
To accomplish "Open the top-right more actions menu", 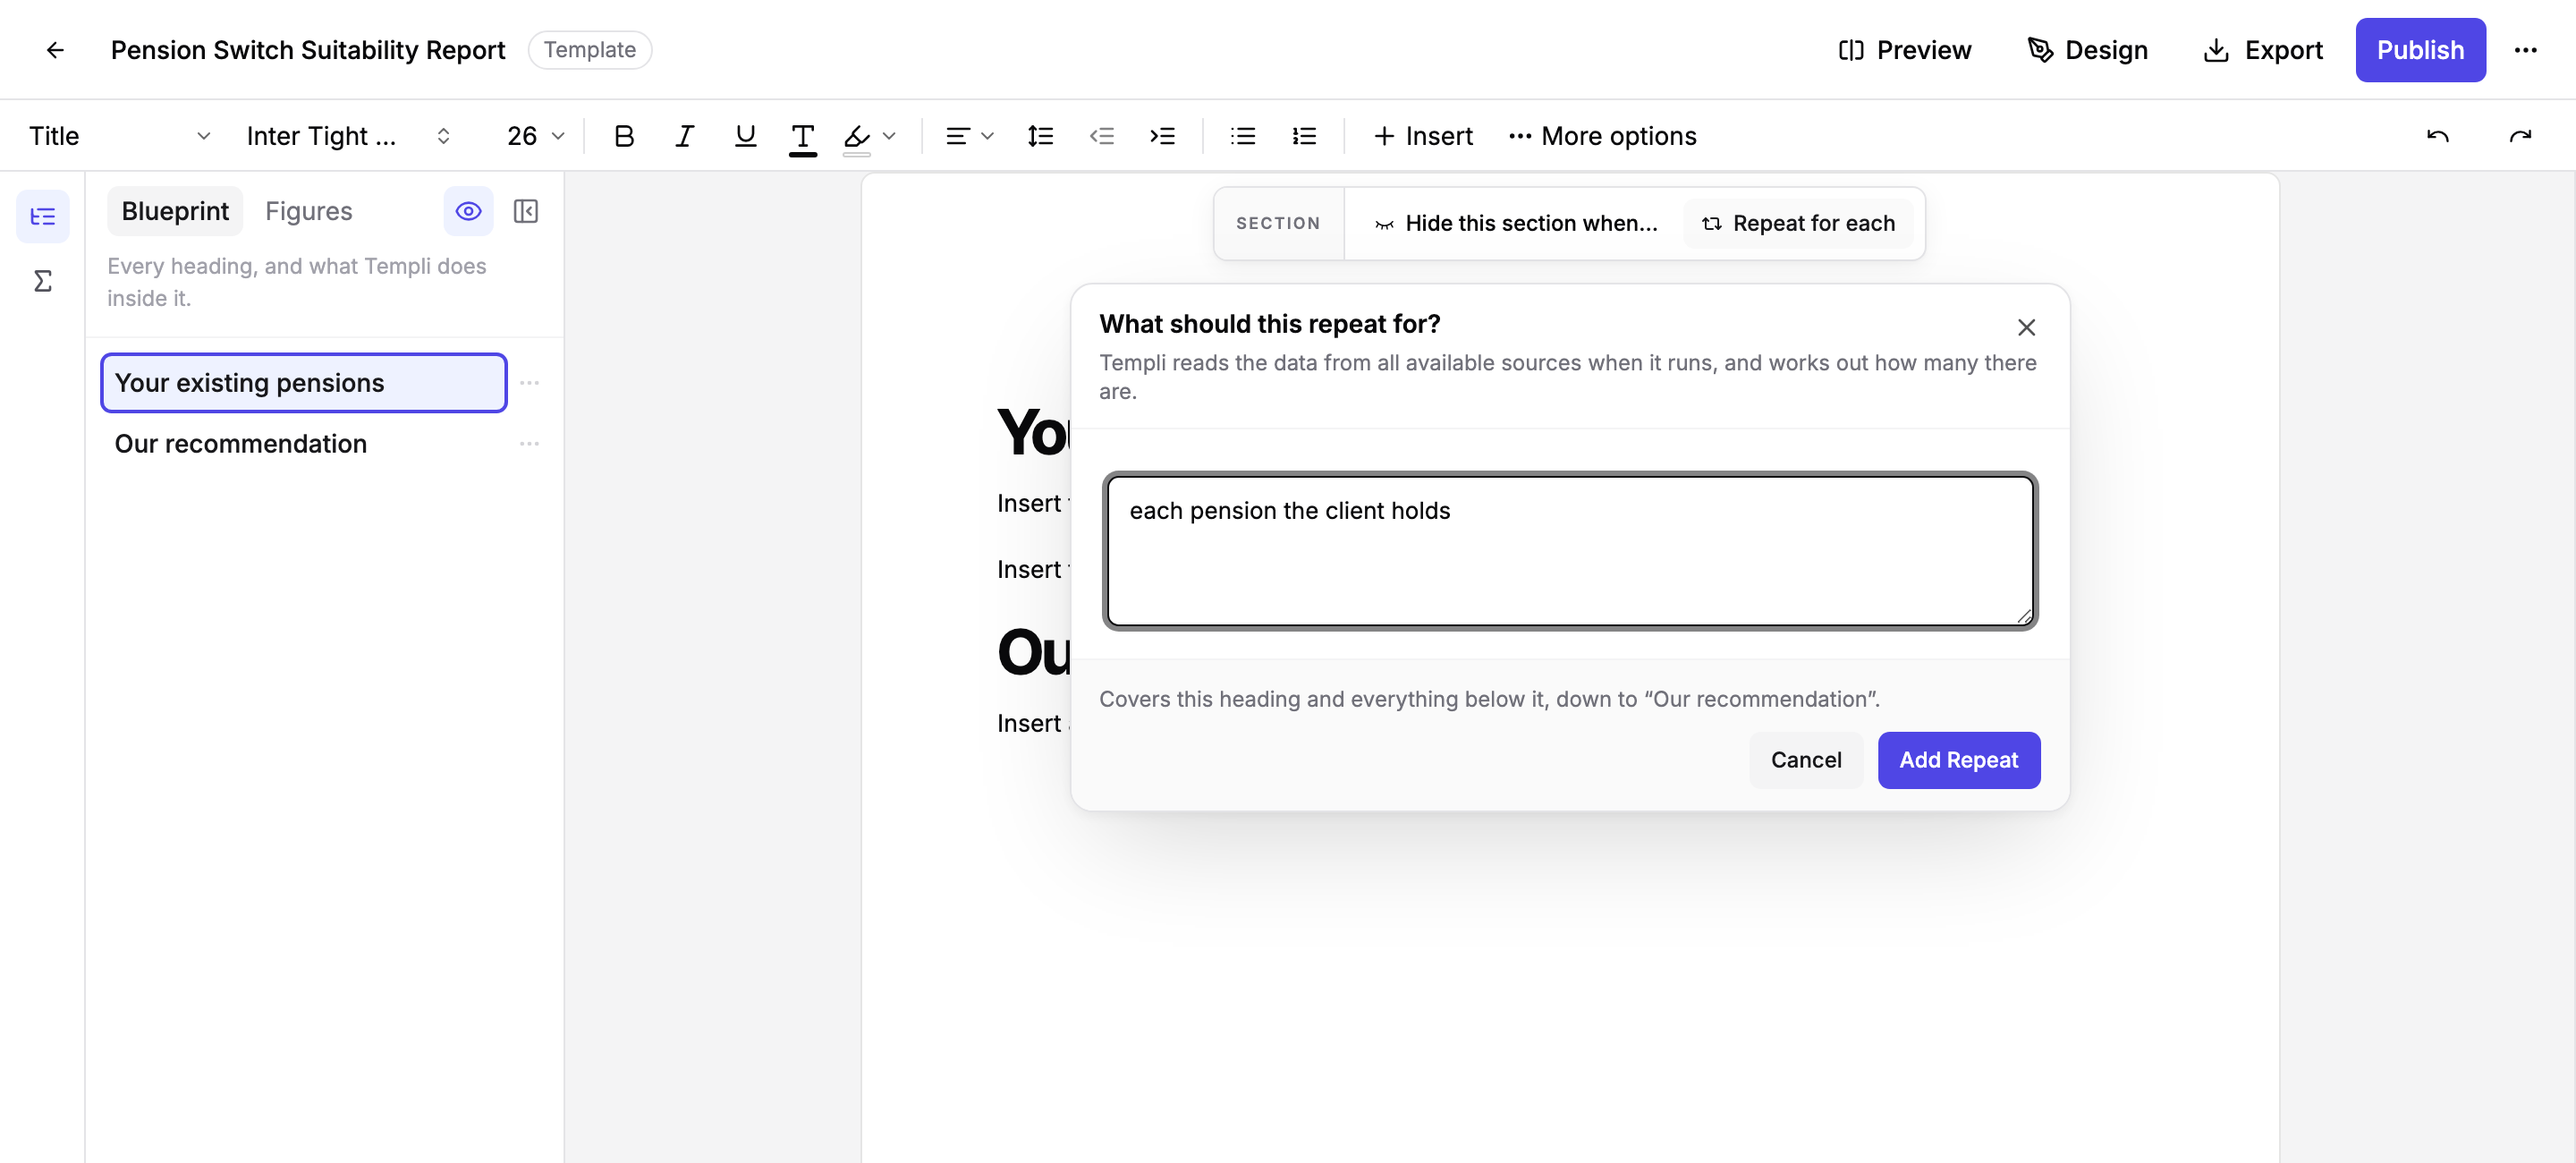I will coord(2526,50).
